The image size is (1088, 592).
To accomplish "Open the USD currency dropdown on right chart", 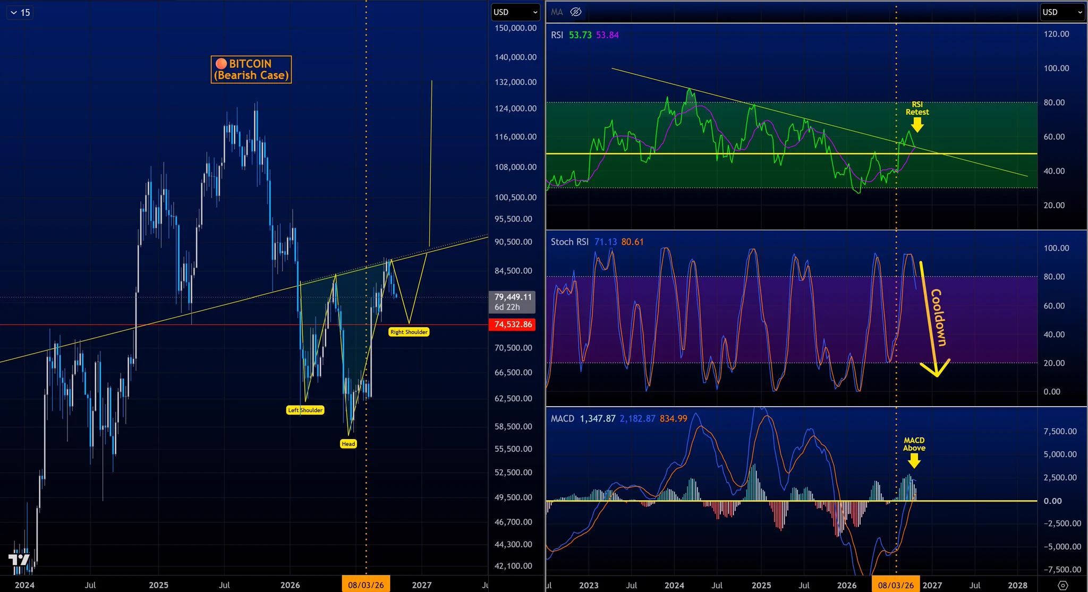I will pyautogui.click(x=1062, y=12).
